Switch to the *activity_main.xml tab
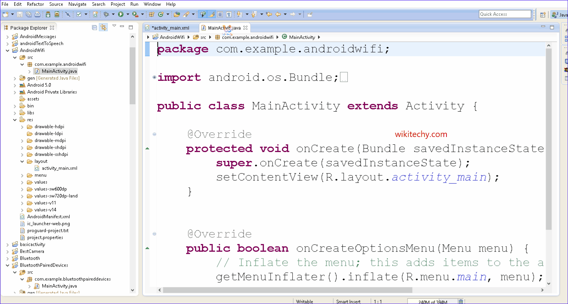This screenshot has height=304, width=568. pyautogui.click(x=170, y=28)
